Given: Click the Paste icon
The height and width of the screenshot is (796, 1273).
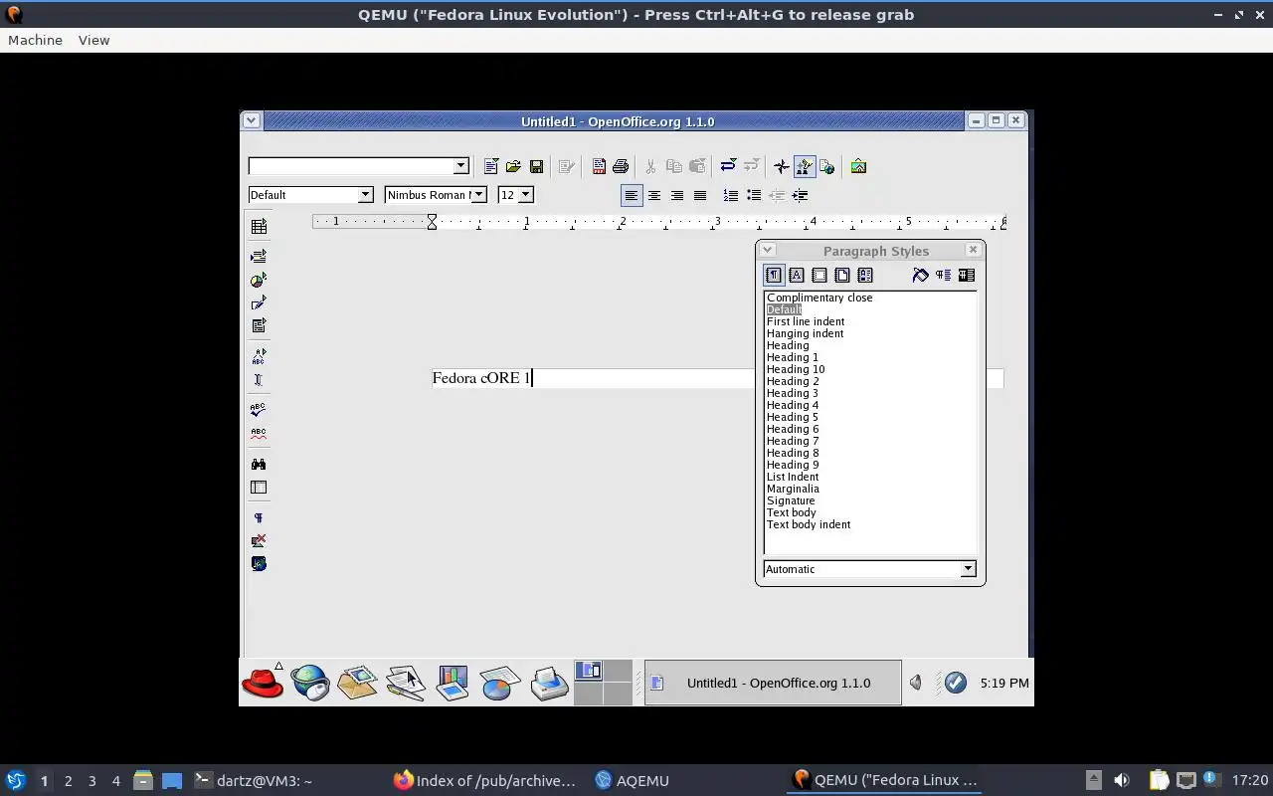Looking at the screenshot, I should pos(697,166).
